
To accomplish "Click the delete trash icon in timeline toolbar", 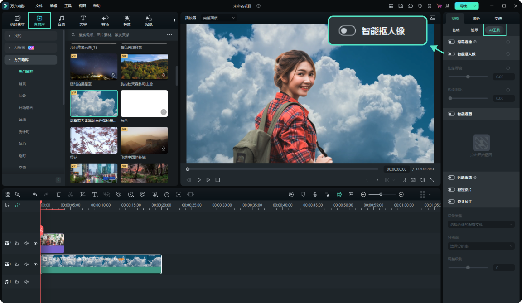I will tap(58, 194).
